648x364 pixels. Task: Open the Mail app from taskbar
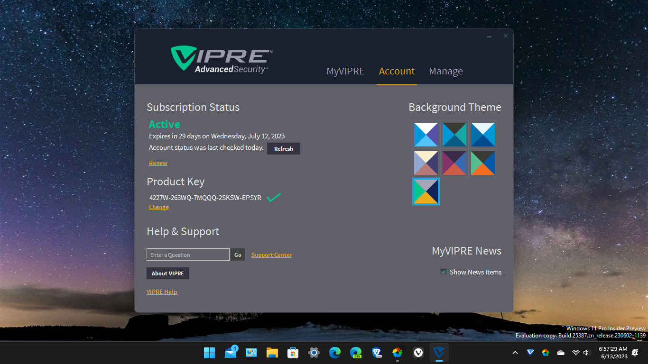click(231, 353)
